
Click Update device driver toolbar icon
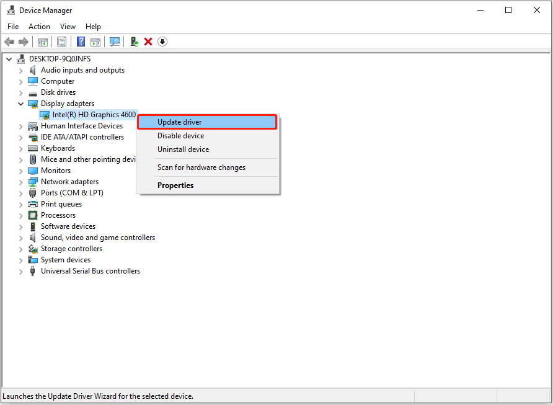click(x=135, y=42)
